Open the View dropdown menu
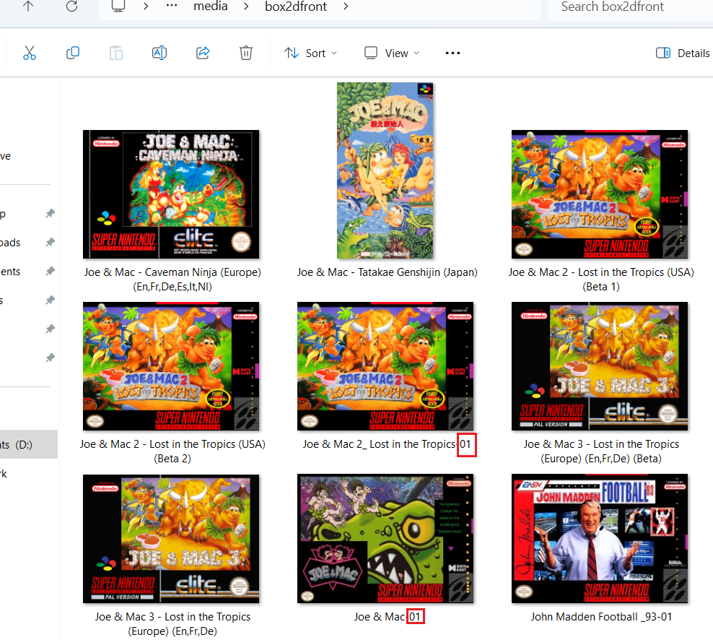Image resolution: width=713 pixels, height=640 pixels. pos(392,53)
